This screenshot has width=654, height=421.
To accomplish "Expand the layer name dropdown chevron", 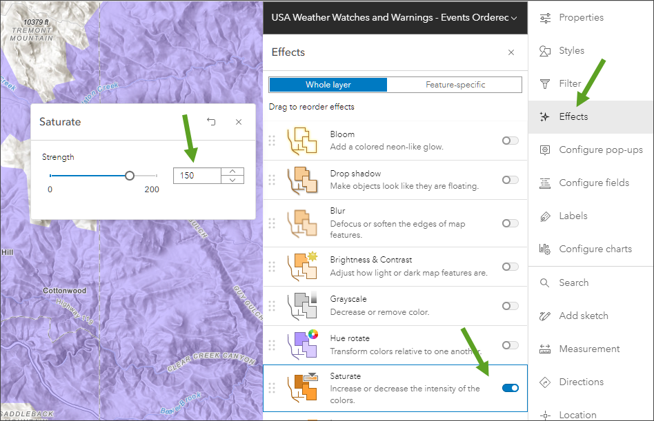I will [514, 18].
